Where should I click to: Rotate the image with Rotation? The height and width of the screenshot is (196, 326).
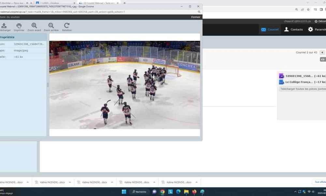(x=67, y=27)
